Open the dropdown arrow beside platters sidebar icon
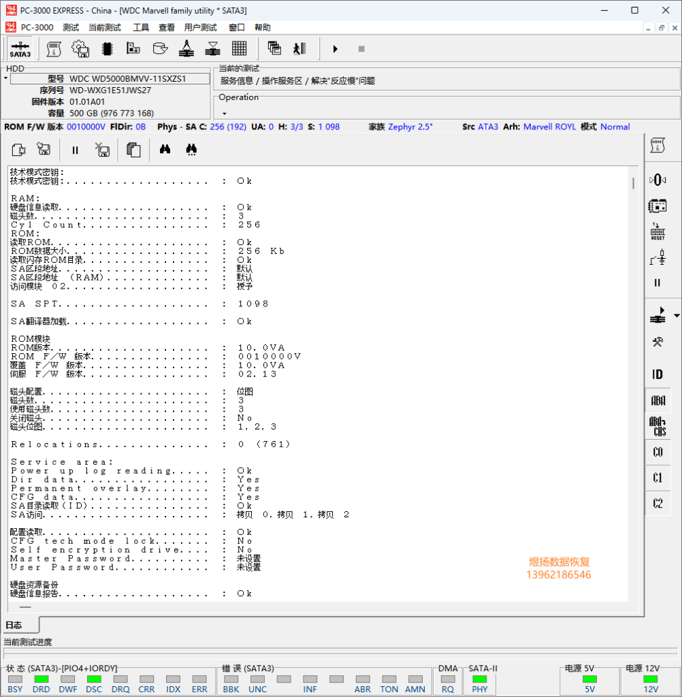The image size is (682, 697). (x=677, y=315)
